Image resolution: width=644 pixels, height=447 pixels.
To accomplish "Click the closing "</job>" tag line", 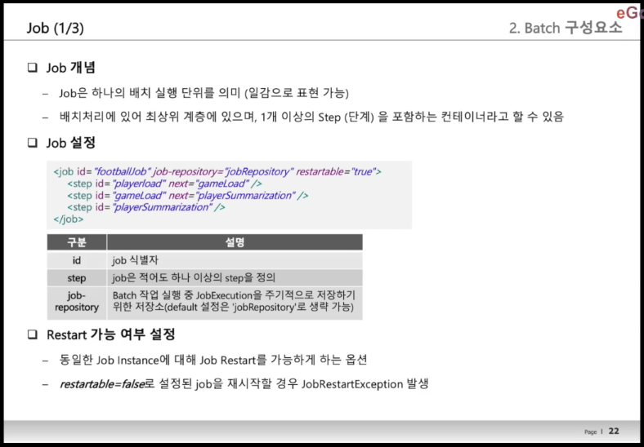I will (x=68, y=219).
